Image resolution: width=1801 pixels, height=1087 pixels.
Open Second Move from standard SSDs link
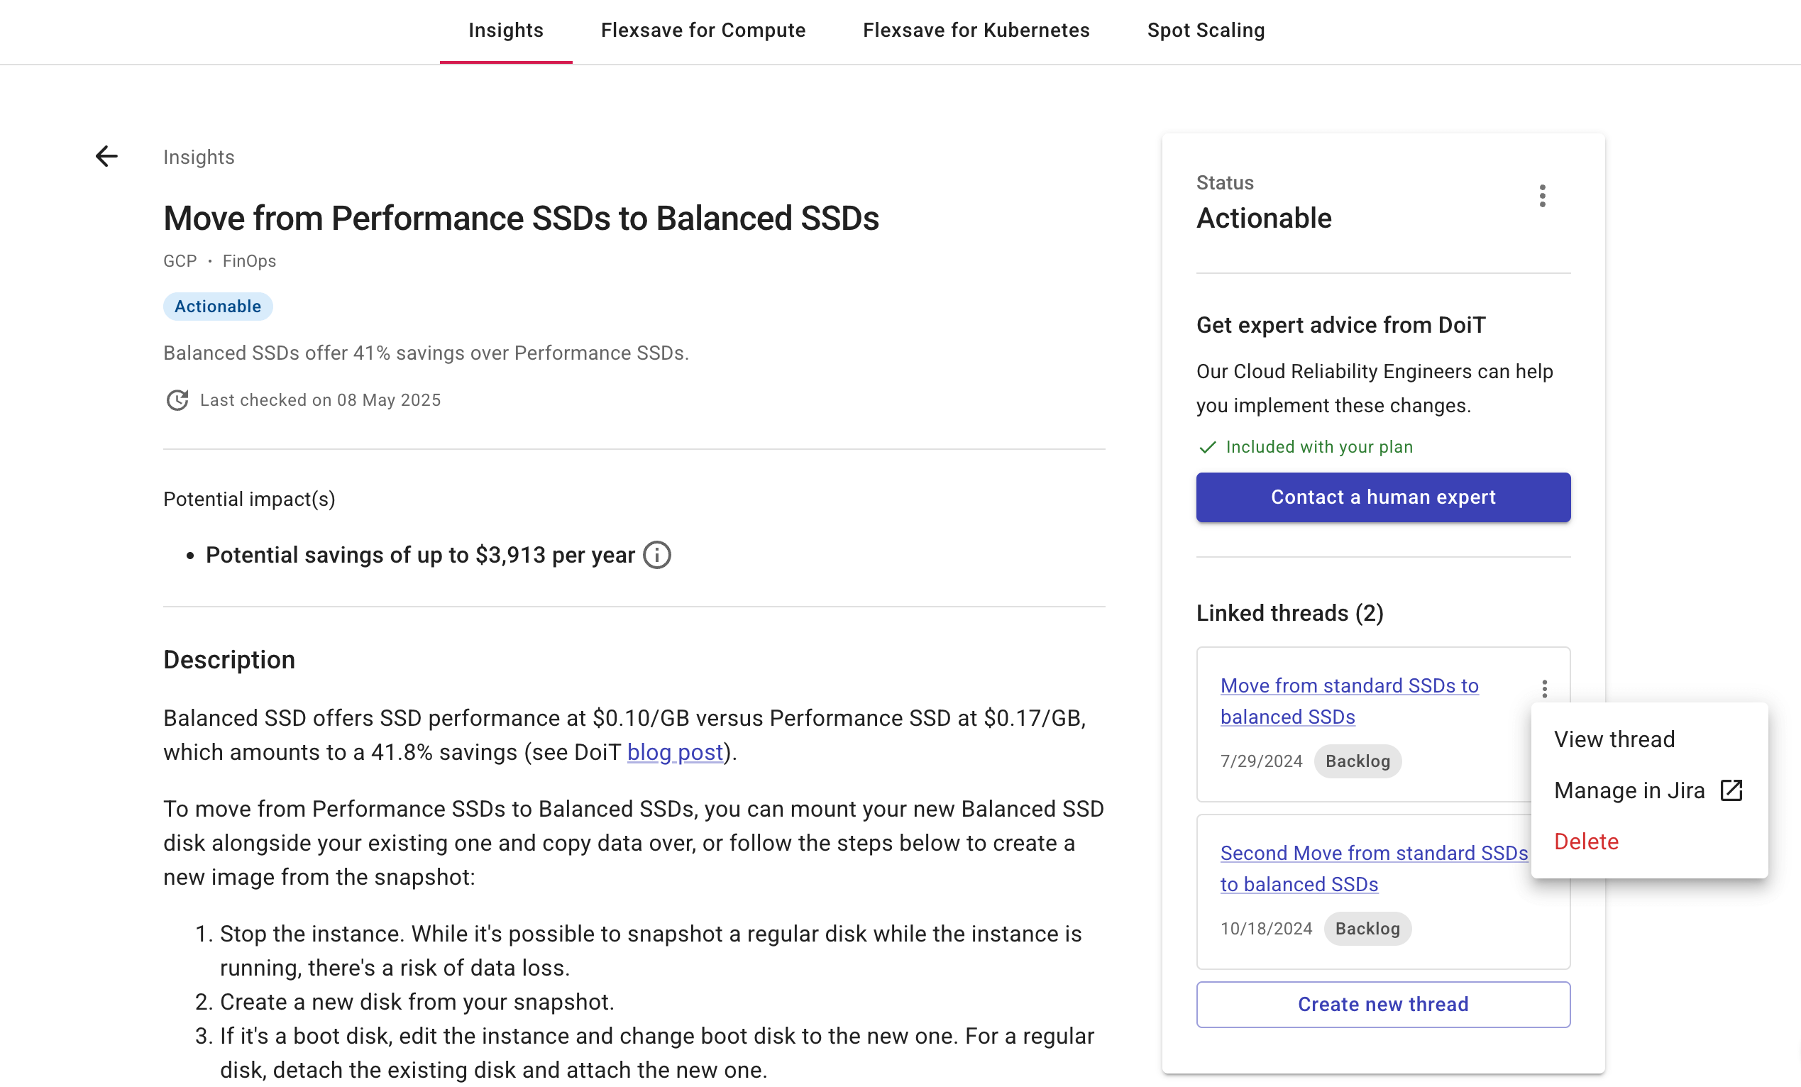coord(1374,868)
